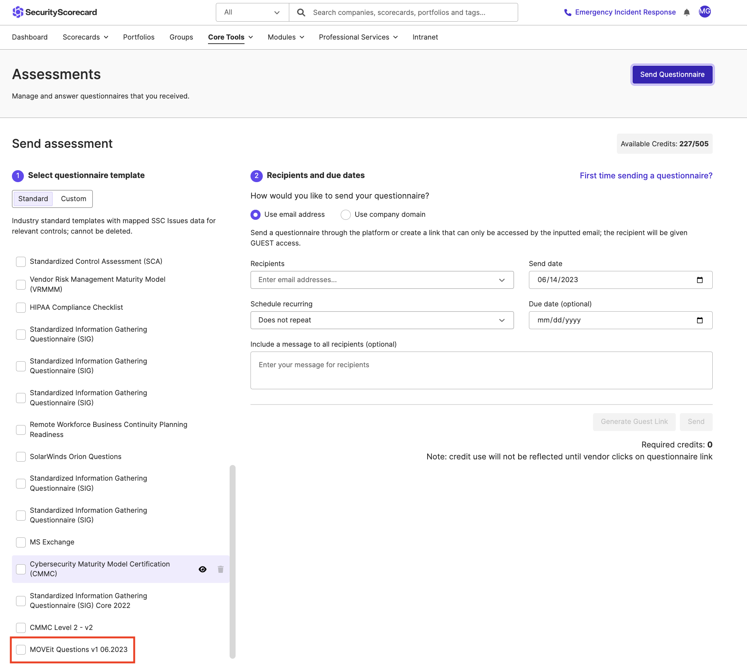The image size is (747, 671).
Task: Check Standardized Control Assessment (SCA)
Action: click(21, 262)
